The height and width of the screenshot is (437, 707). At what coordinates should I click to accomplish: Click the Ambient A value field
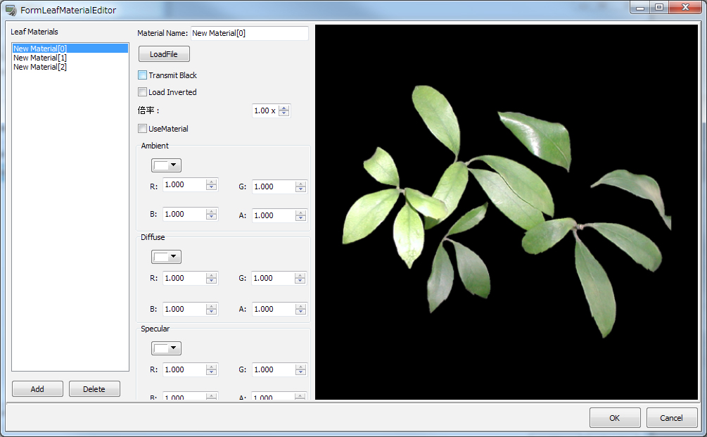click(274, 215)
